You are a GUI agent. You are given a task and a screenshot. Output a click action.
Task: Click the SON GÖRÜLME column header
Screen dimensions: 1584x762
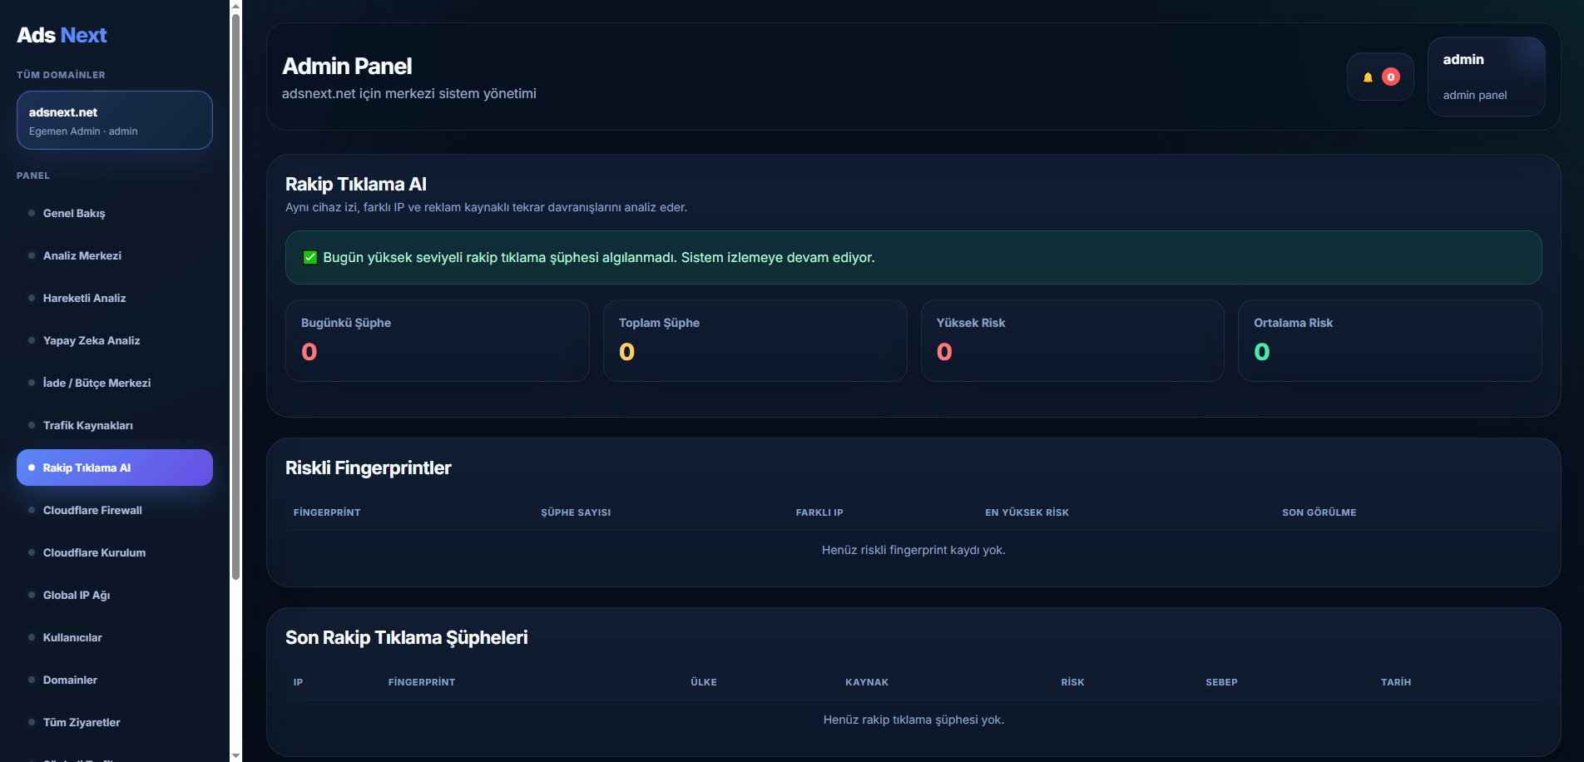[x=1319, y=512]
